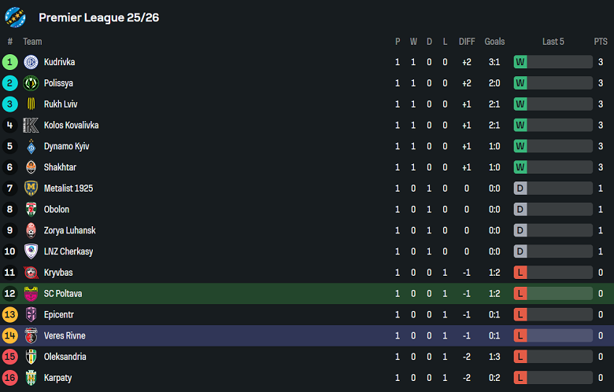The image size is (614, 392).
Task: Click the Dynamo Kyiv club crest
Action: [31, 146]
